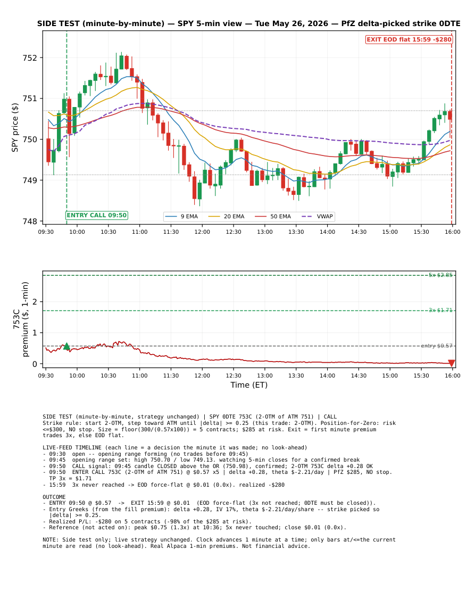Image resolution: width=475 pixels, height=615 pixels.
Task: Click the VWAP legend entry
Action: coord(317,217)
